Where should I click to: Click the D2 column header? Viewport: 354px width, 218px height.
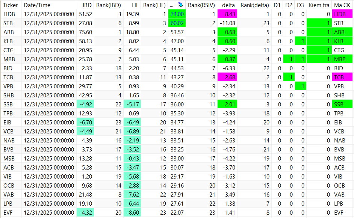pyautogui.click(x=289, y=5)
